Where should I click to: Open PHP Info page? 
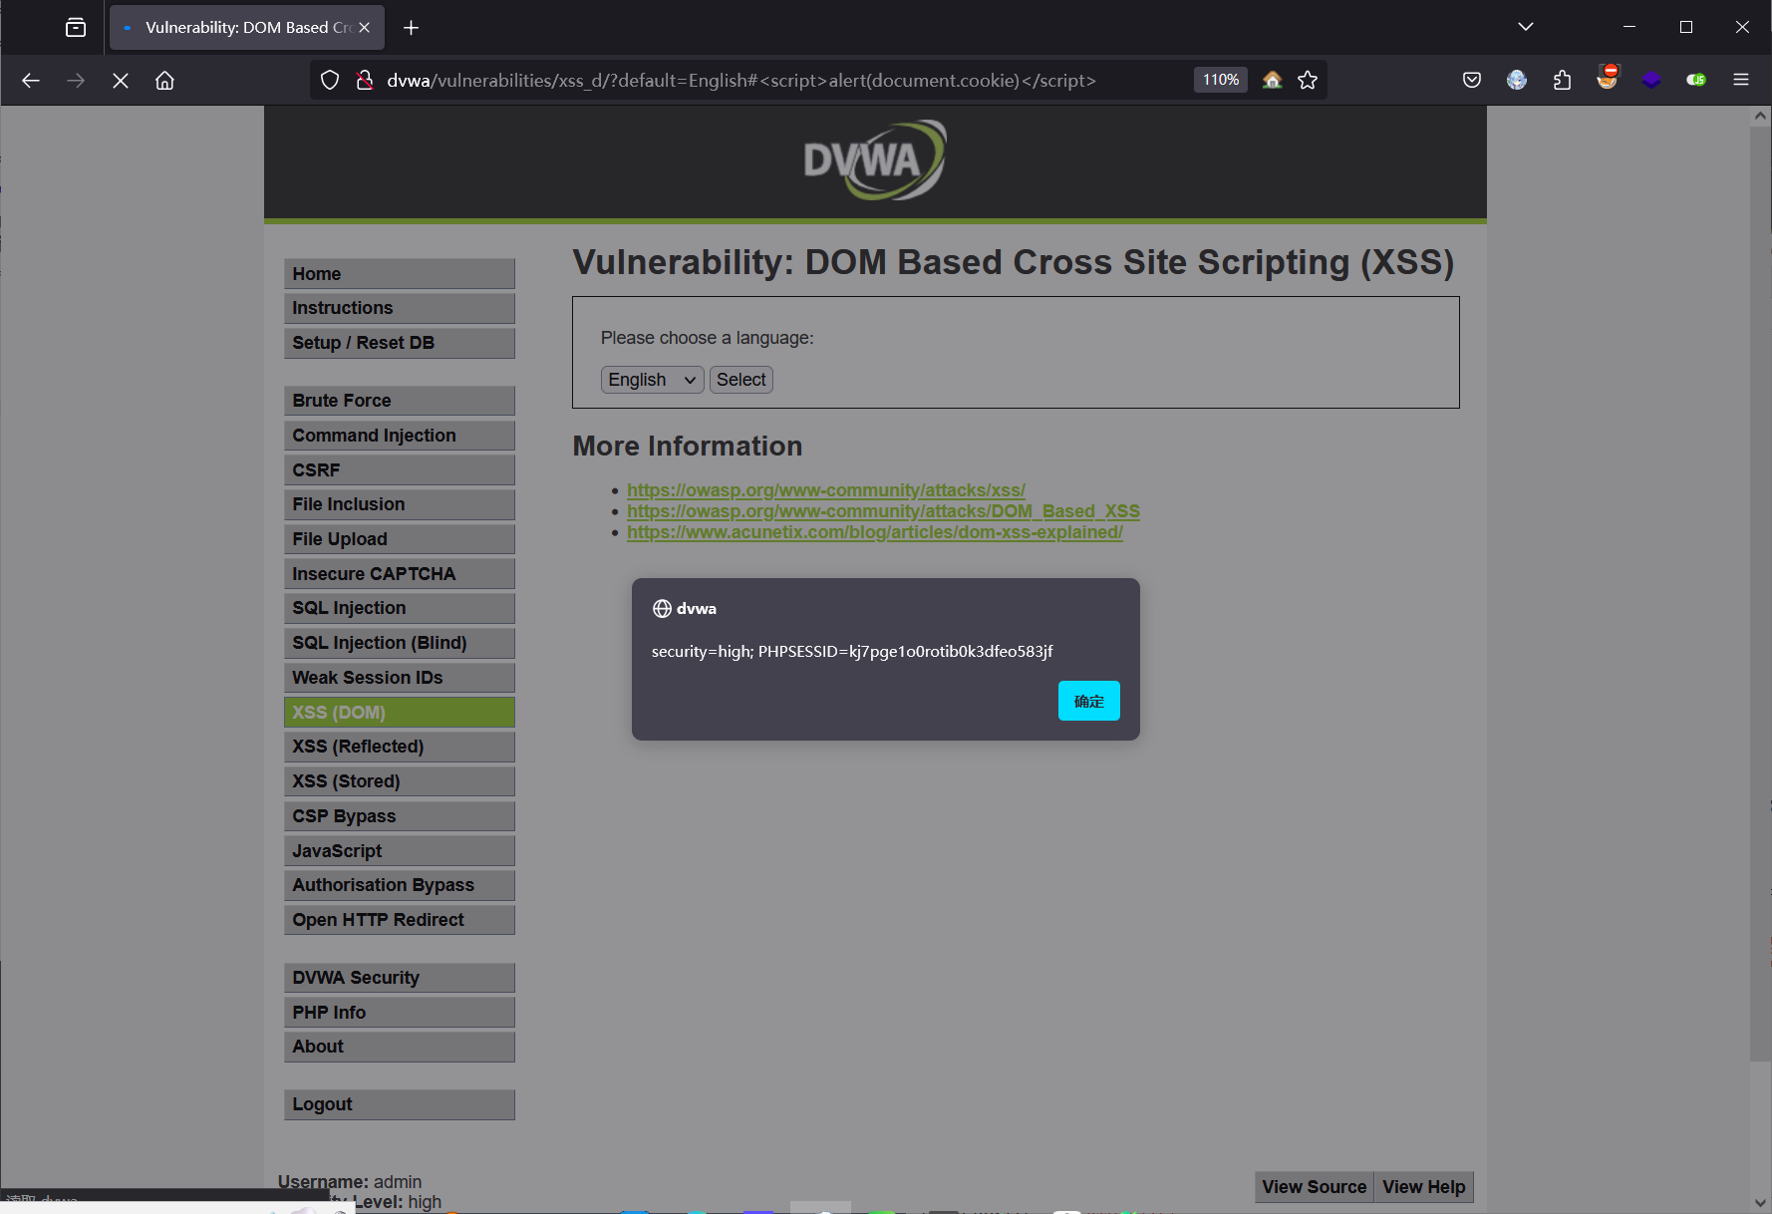(x=399, y=1013)
